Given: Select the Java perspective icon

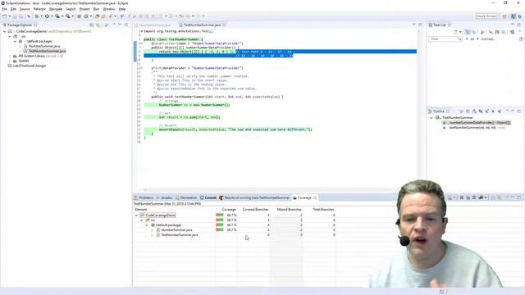Looking at the screenshot, I should pos(513,16).
